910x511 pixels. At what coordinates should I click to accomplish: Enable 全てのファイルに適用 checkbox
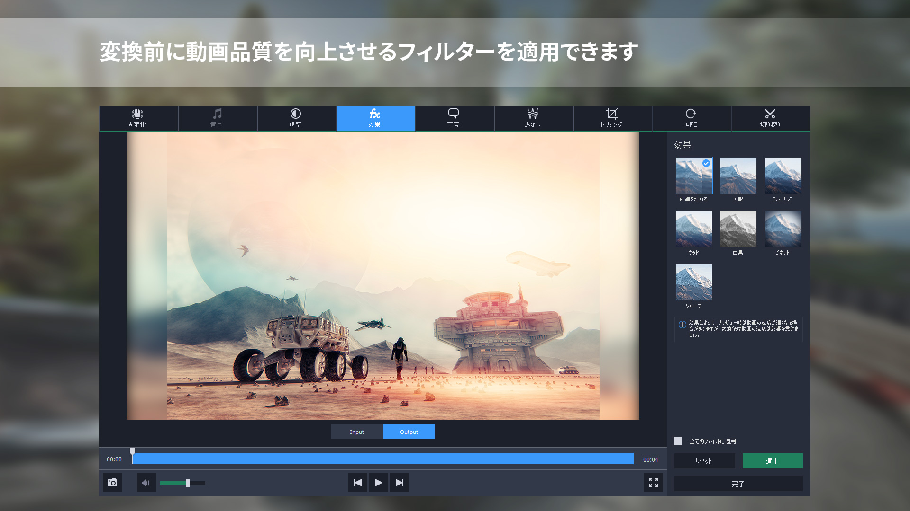(x=678, y=441)
